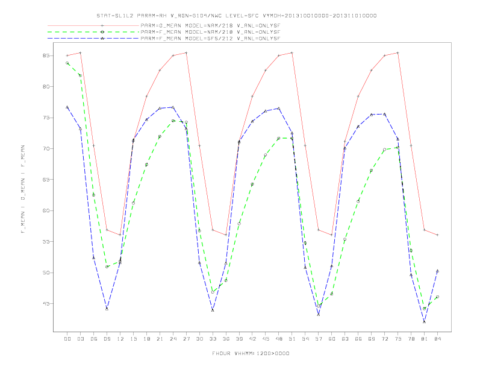Click y-axis tick label 80
Viewport: 477px width, 369px height.
(x=46, y=87)
